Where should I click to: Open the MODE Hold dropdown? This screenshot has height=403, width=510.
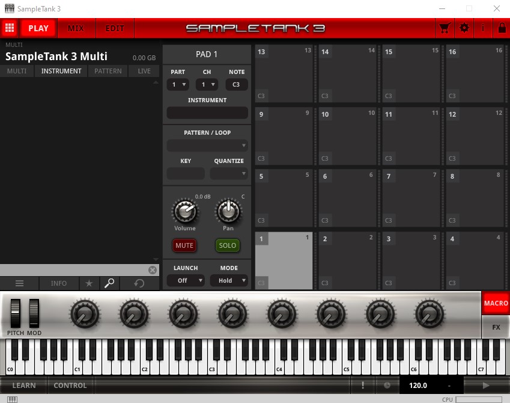pyautogui.click(x=229, y=280)
